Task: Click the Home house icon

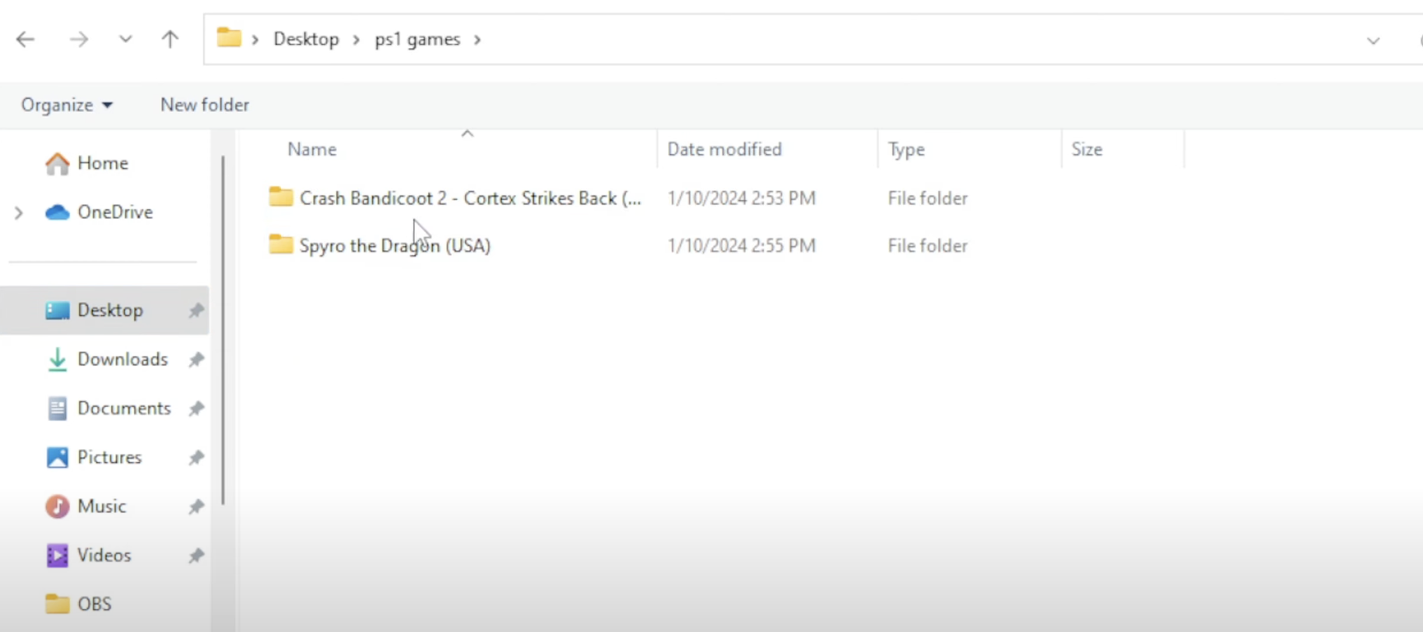Action: pos(57,163)
